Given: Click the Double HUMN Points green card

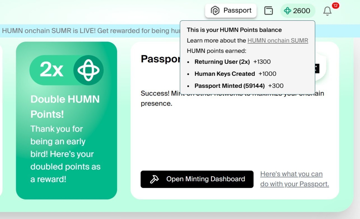Looking at the screenshot, I should point(67,120).
